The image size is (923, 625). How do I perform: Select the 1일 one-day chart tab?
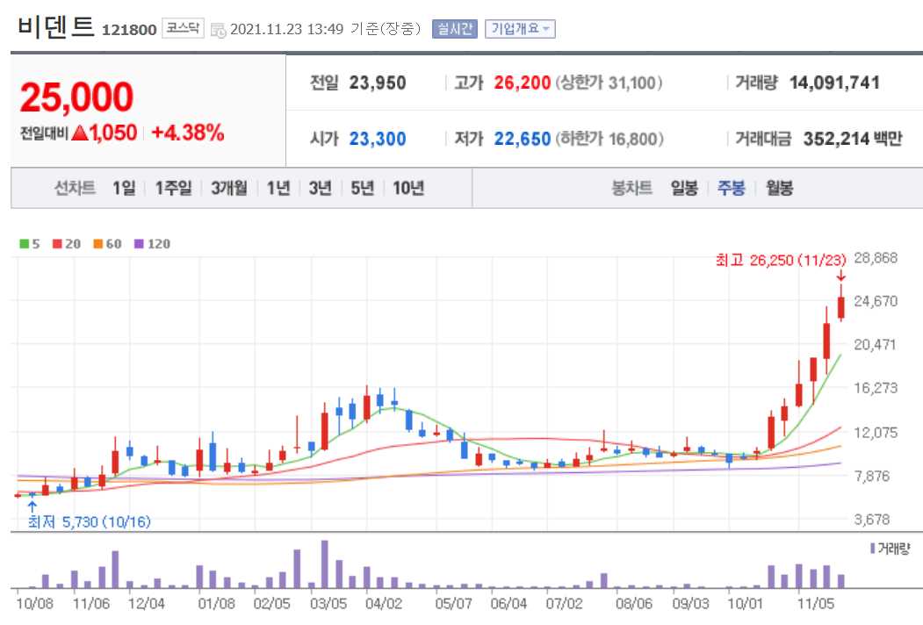pyautogui.click(x=126, y=187)
